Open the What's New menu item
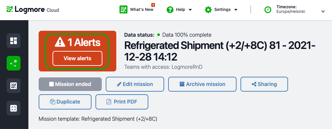The height and width of the screenshot is (129, 332). (x=142, y=9)
